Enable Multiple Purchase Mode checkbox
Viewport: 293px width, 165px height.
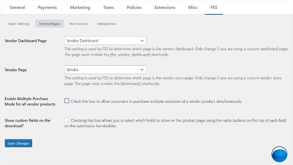(x=67, y=101)
